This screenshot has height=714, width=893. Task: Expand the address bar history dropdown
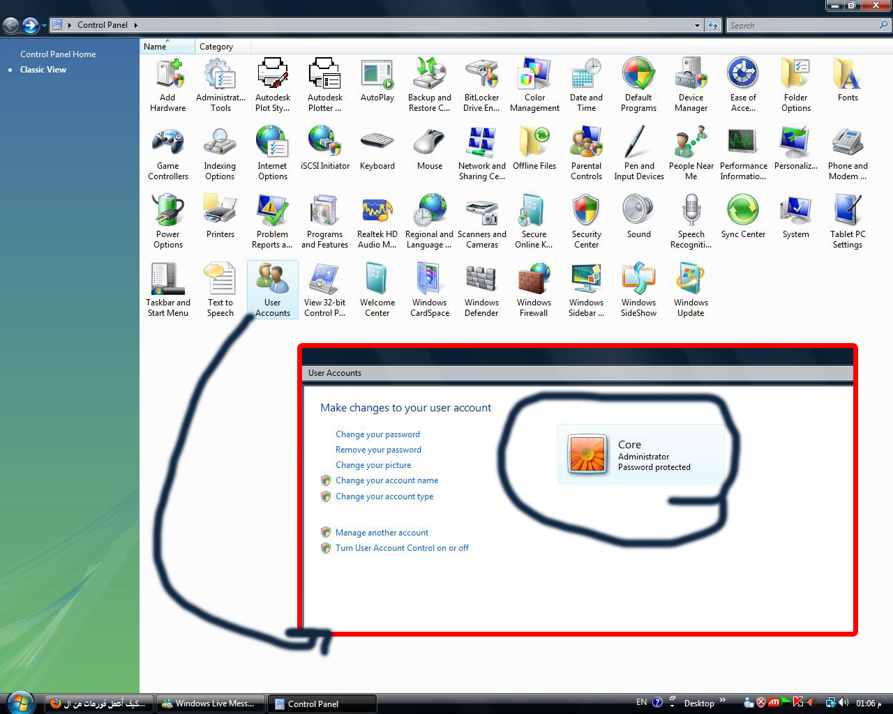tap(697, 26)
